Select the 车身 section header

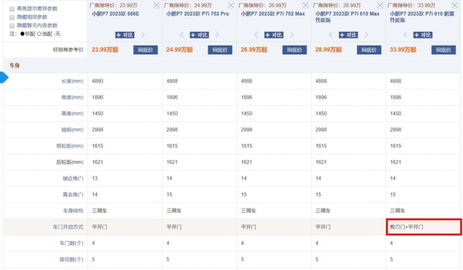pos(15,66)
